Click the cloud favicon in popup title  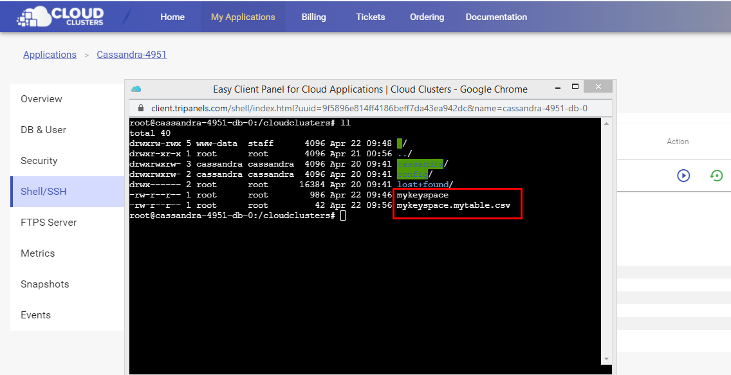click(136, 89)
